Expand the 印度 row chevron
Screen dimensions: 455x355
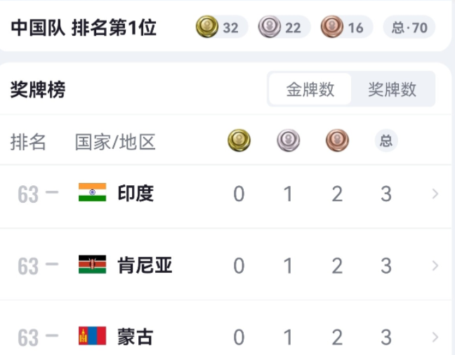pos(435,194)
